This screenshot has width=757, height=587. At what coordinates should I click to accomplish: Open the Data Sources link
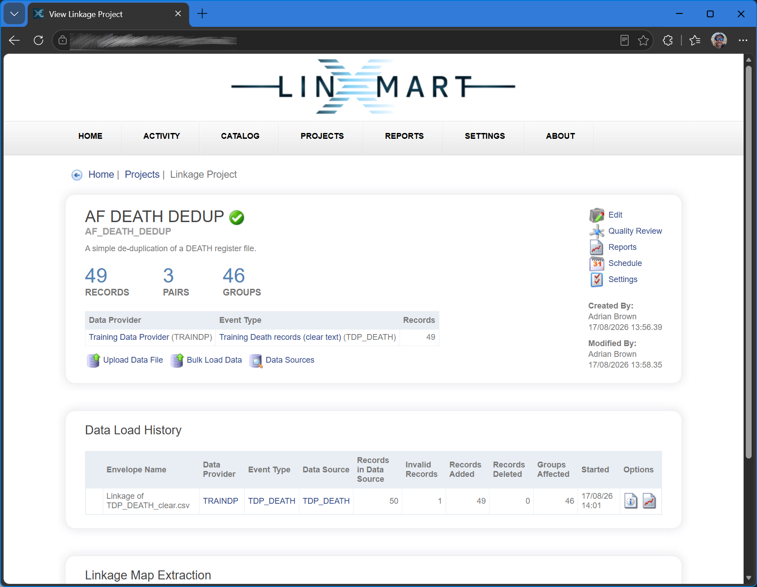pos(290,360)
